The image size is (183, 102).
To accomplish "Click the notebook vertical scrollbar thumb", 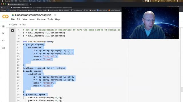I will (182, 90).
